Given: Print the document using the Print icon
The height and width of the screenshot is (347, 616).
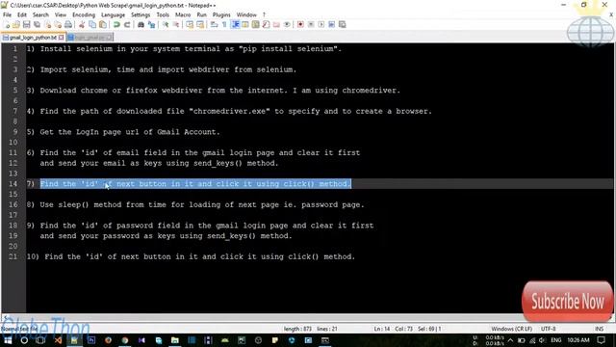Looking at the screenshot, I should click(x=68, y=24).
